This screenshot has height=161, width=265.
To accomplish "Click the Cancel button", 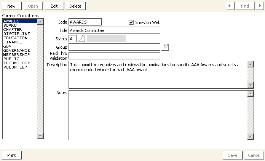I will pos(254,155).
